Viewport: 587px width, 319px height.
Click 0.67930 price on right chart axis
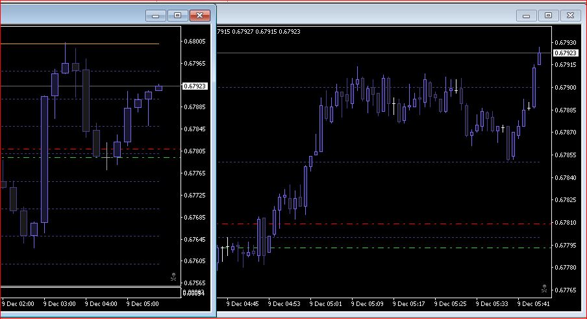point(566,43)
